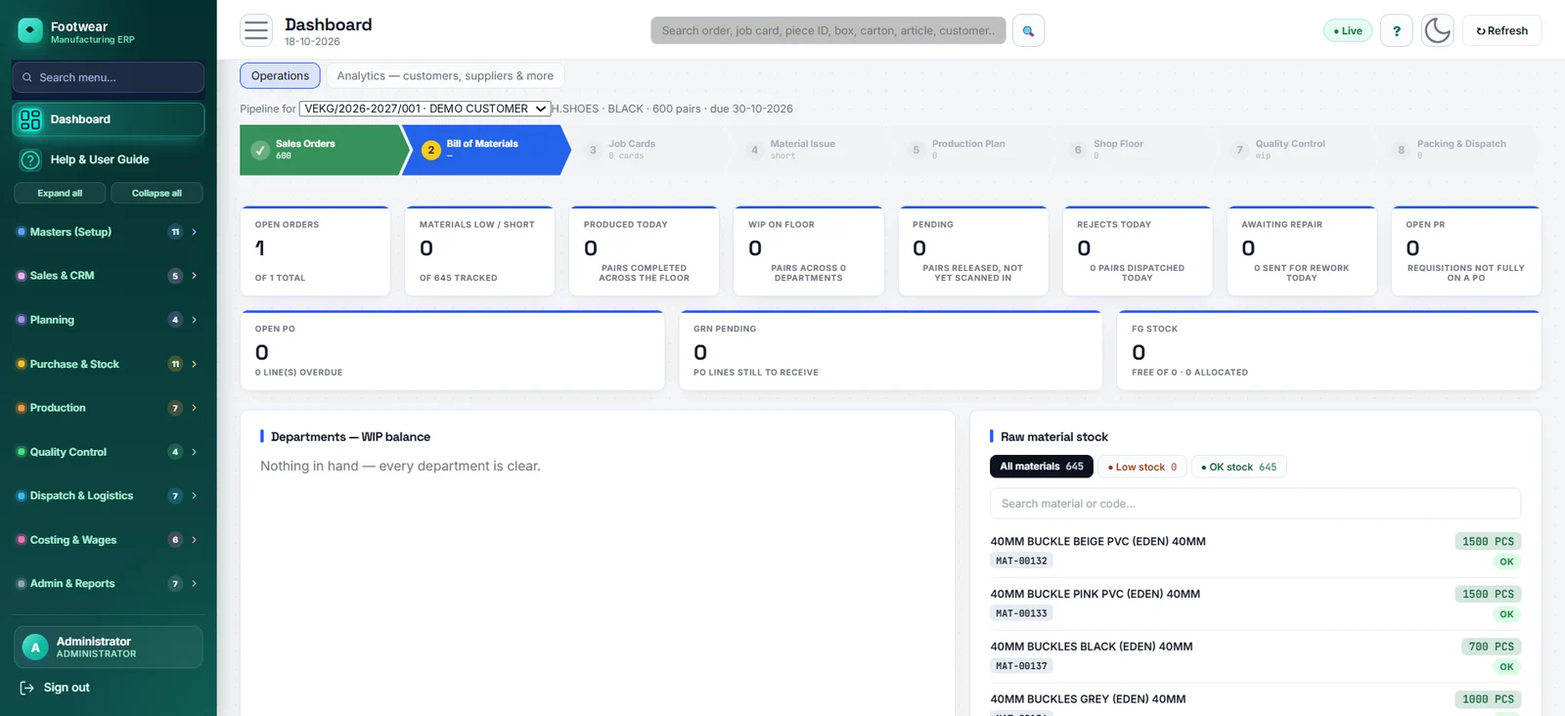This screenshot has height=716, width=1565.
Task: Expand the Masters (Setup) section
Action: coord(108,232)
